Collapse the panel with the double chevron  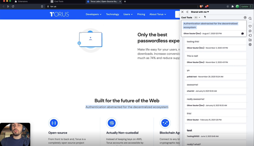click(x=187, y=12)
